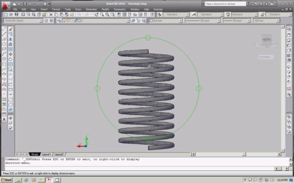Open the Standard dimension style dropdown

click(x=211, y=14)
